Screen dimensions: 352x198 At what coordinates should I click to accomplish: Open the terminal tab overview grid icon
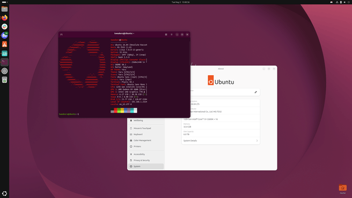[166, 34]
